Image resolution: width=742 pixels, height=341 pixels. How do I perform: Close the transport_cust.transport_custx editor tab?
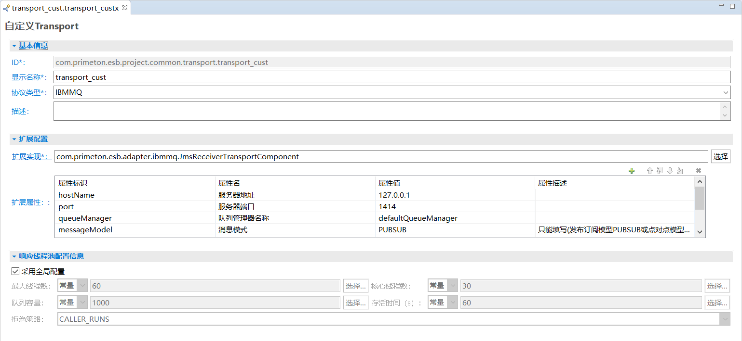point(124,8)
